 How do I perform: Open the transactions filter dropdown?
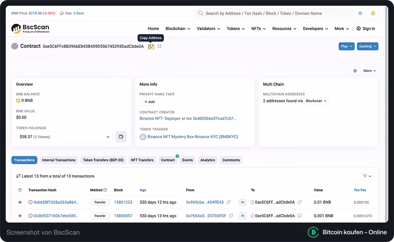click(x=367, y=176)
